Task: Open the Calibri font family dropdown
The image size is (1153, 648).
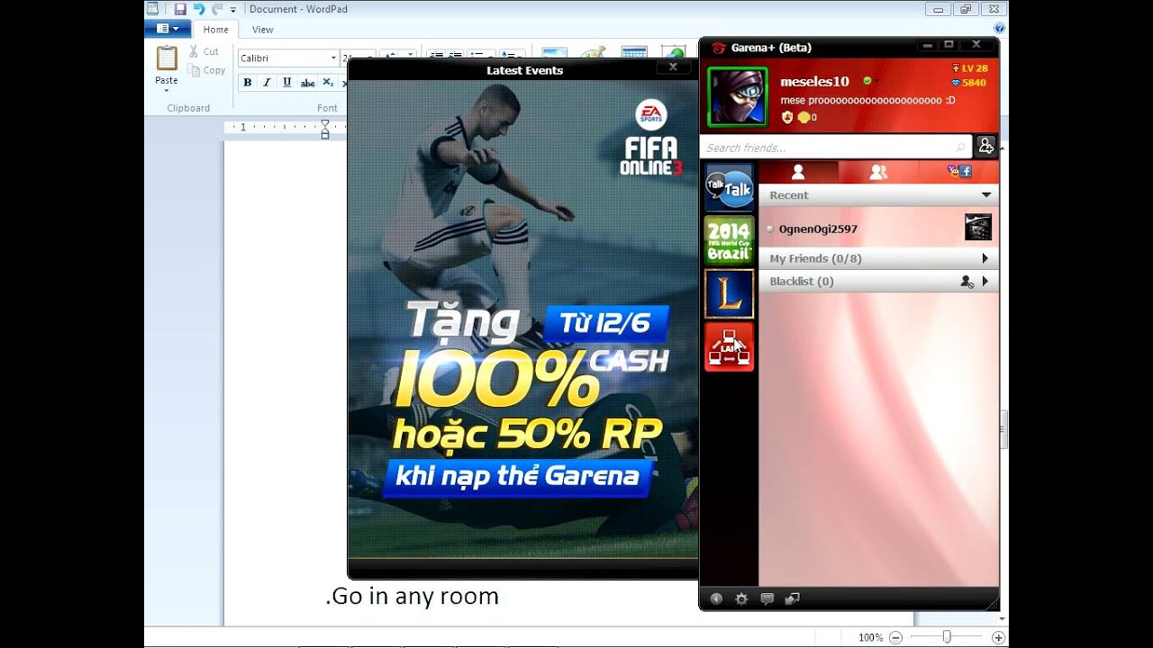Action: coord(333,58)
